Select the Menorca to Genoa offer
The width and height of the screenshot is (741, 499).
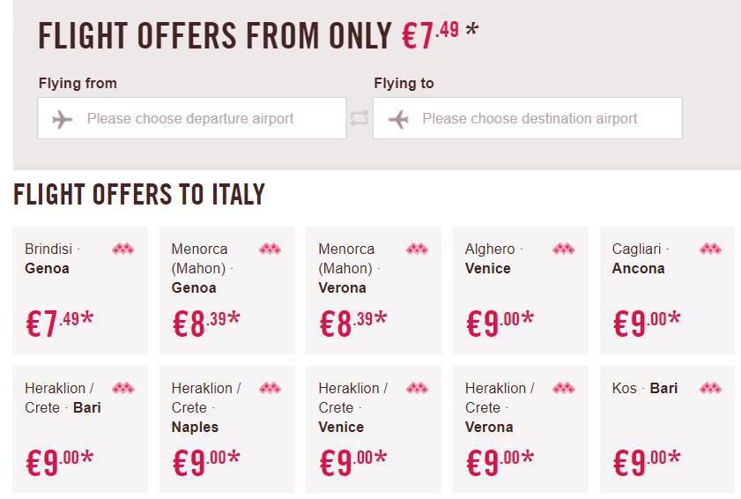pyautogui.click(x=226, y=290)
